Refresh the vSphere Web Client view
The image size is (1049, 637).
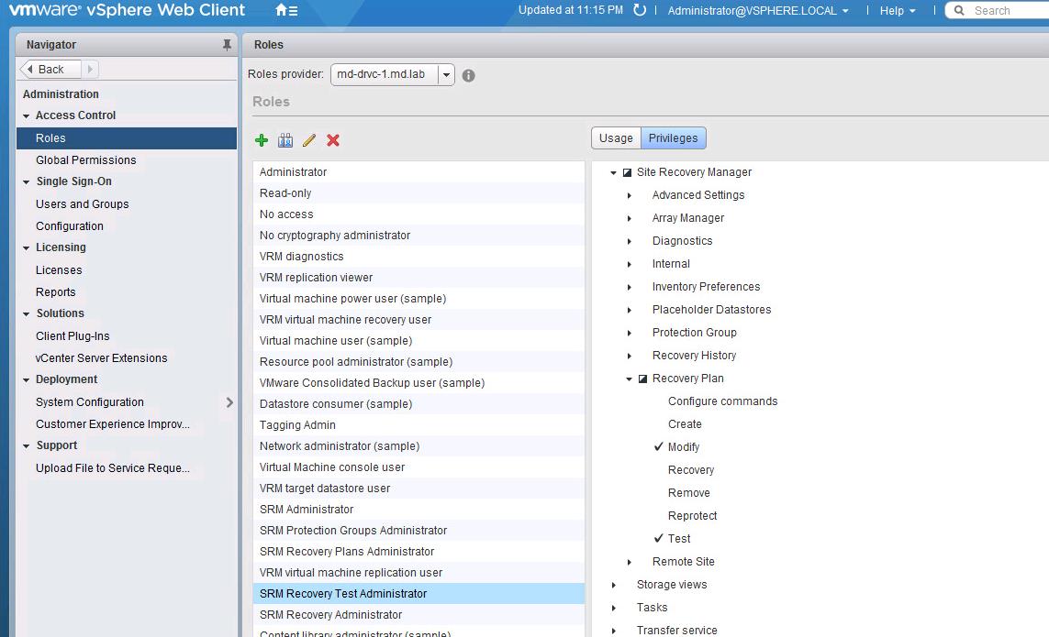click(x=640, y=10)
